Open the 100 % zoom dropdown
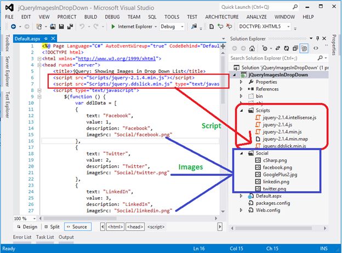 (x=34, y=219)
